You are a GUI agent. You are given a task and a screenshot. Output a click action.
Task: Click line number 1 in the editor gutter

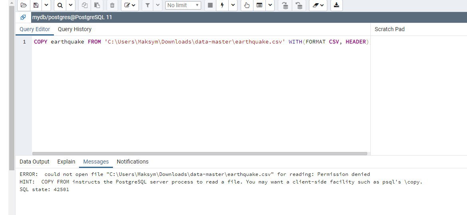tap(25, 42)
